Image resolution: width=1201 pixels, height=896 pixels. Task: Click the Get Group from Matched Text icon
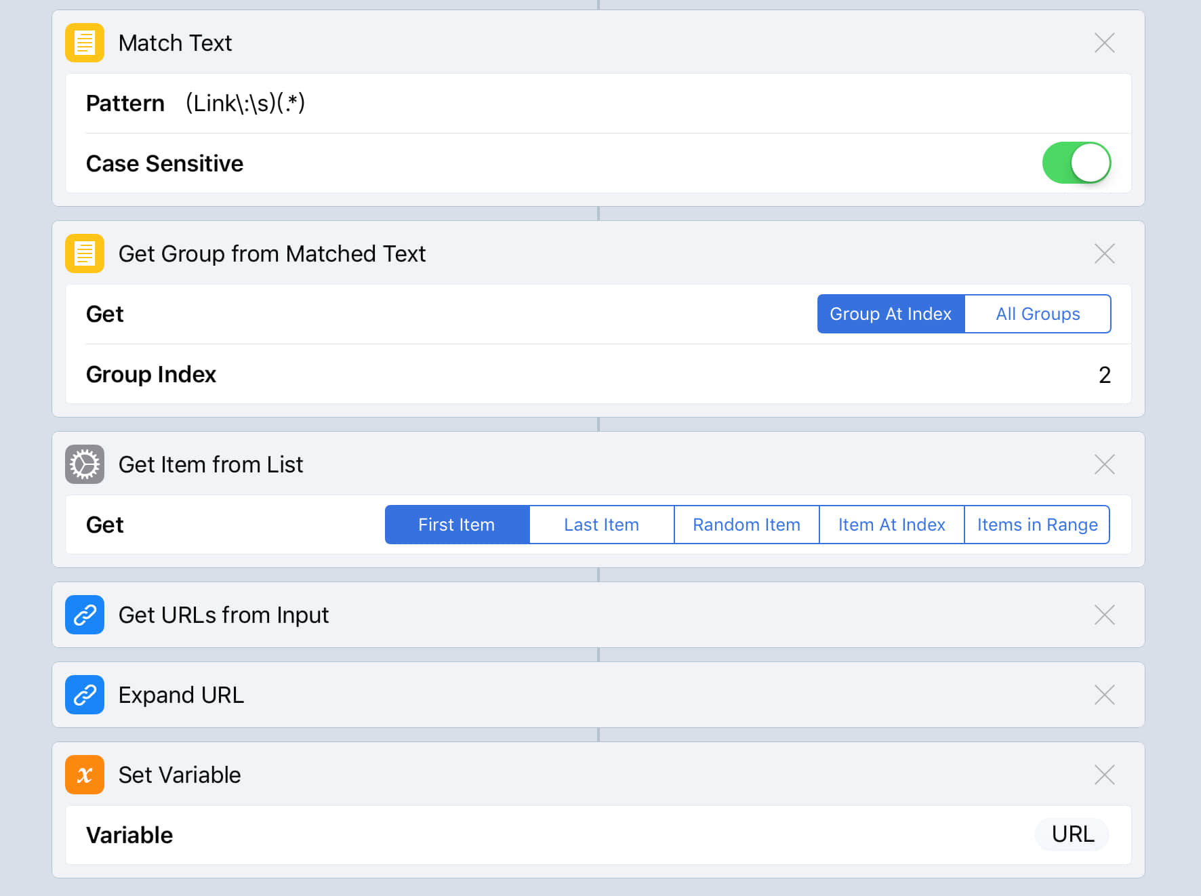pyautogui.click(x=85, y=253)
